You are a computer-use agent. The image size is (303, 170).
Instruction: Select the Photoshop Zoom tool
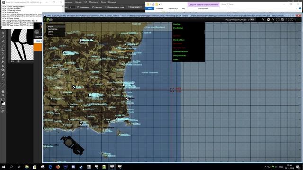pos(3,95)
